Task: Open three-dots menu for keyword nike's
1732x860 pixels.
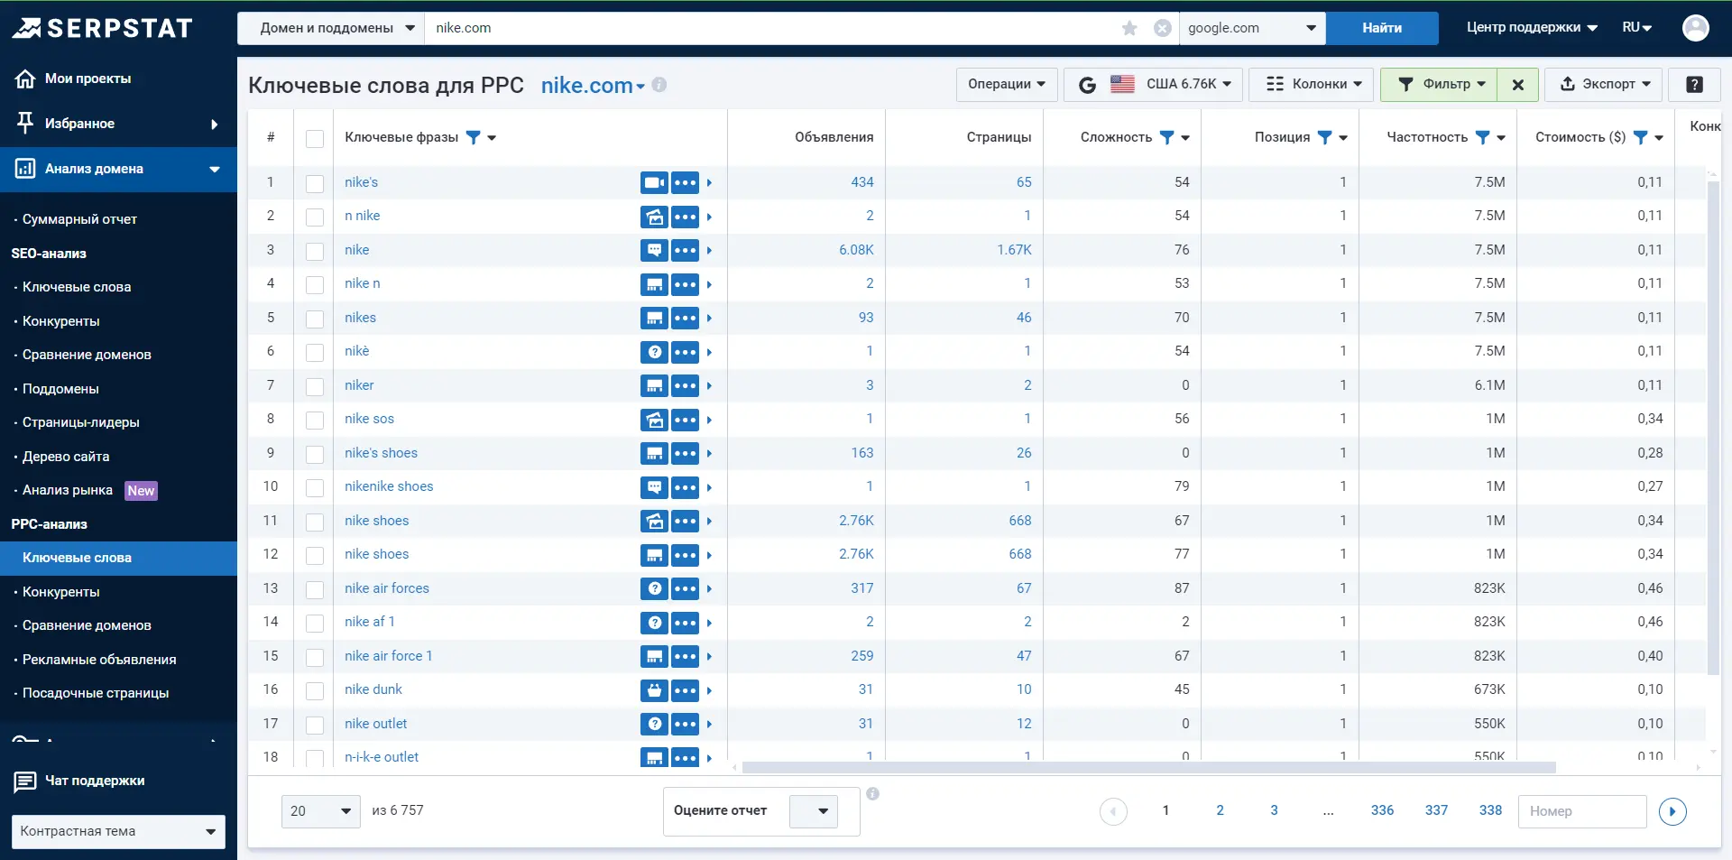Action: 685,182
